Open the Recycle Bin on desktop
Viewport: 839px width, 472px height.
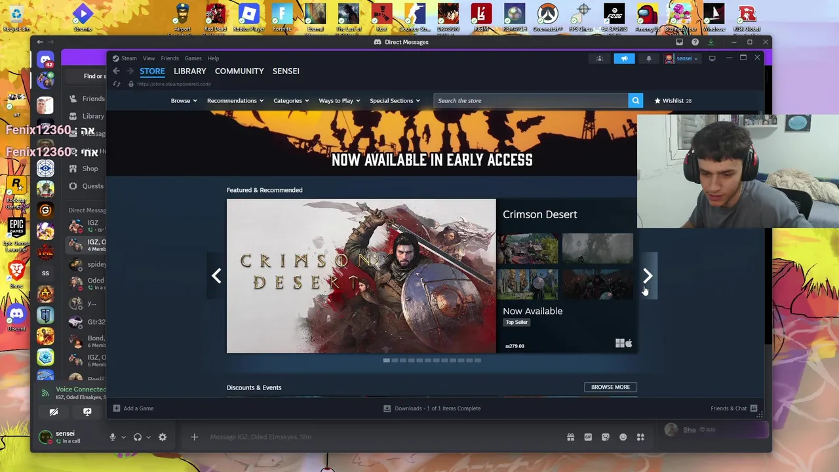coord(16,17)
